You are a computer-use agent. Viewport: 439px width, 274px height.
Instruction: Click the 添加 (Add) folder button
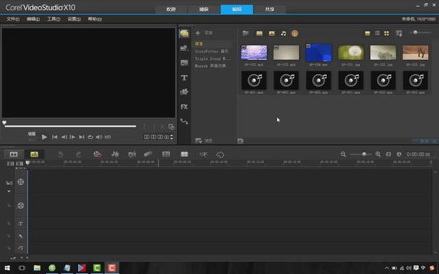pyautogui.click(x=204, y=33)
